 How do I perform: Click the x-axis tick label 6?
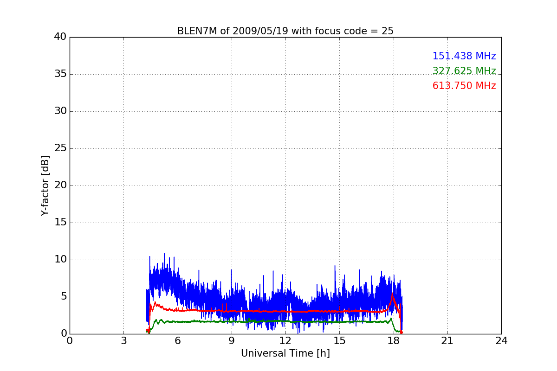pyautogui.click(x=177, y=341)
